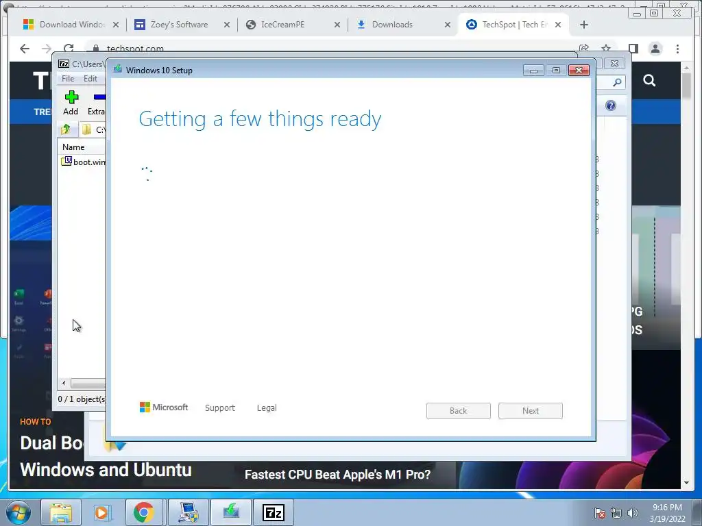Open the Chrome three-dot menu
This screenshot has width=702, height=526.
coord(677,49)
